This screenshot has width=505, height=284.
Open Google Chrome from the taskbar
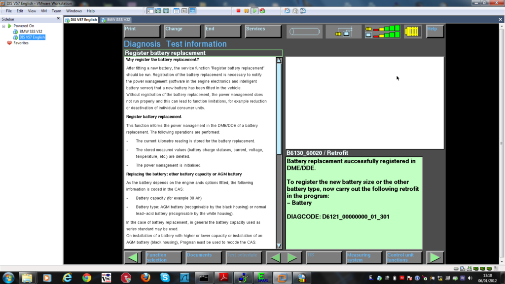pos(87,278)
